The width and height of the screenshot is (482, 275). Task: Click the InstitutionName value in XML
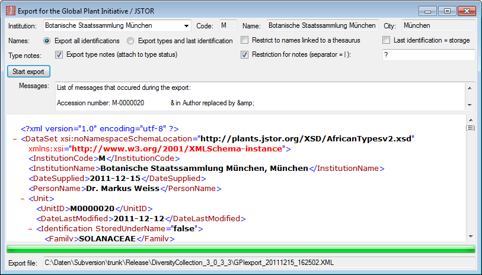point(204,169)
